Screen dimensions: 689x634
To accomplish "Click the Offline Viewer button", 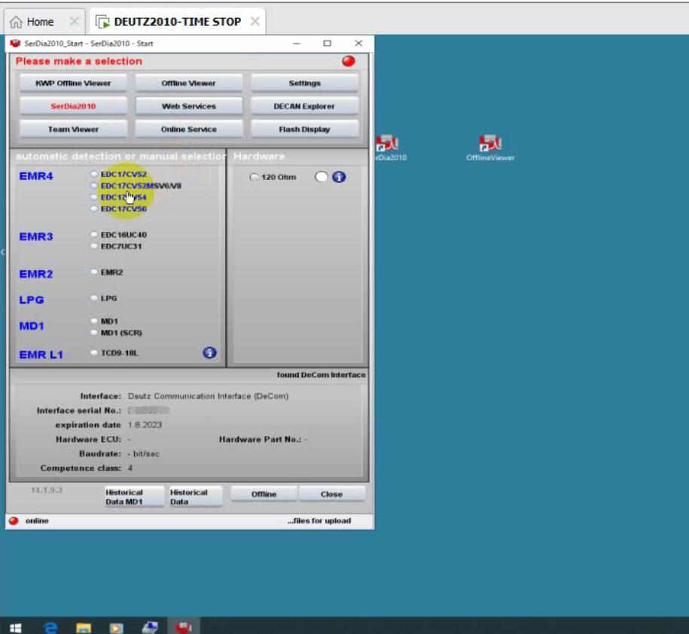I will point(188,83).
